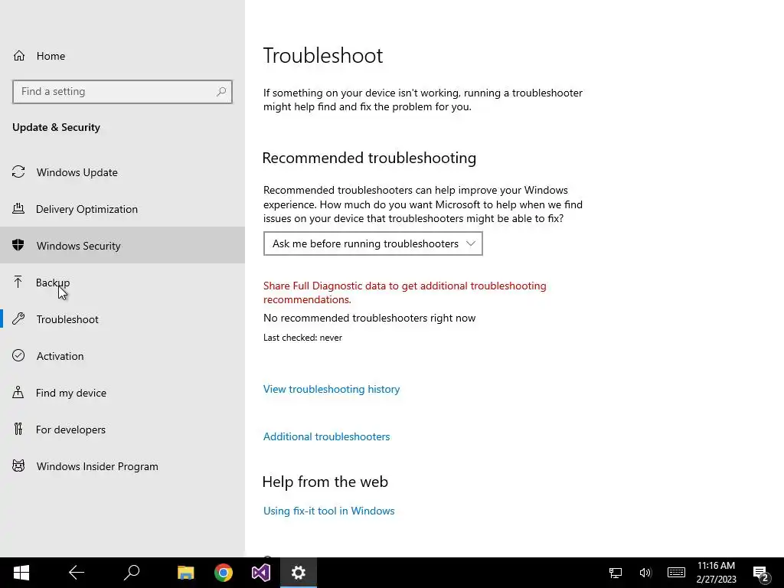784x588 pixels.
Task: Open the notification action center
Action: point(760,573)
